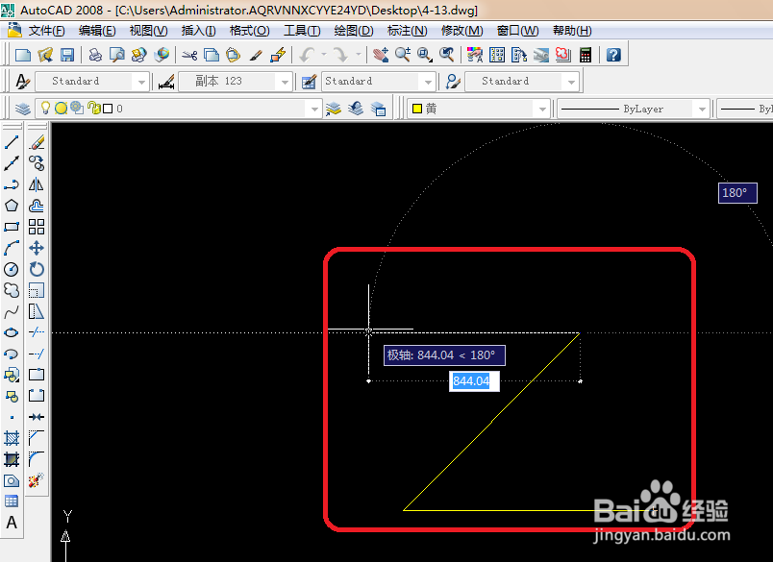Click the 844.04 dynamic input field
Viewport: 773px width, 562px height.
(x=474, y=381)
